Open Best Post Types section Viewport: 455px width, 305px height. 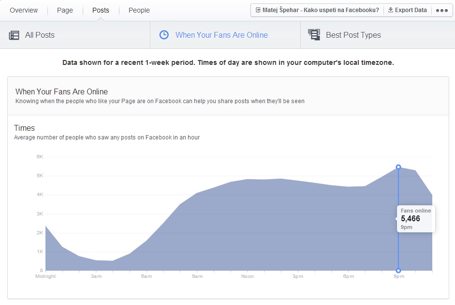pos(378,35)
